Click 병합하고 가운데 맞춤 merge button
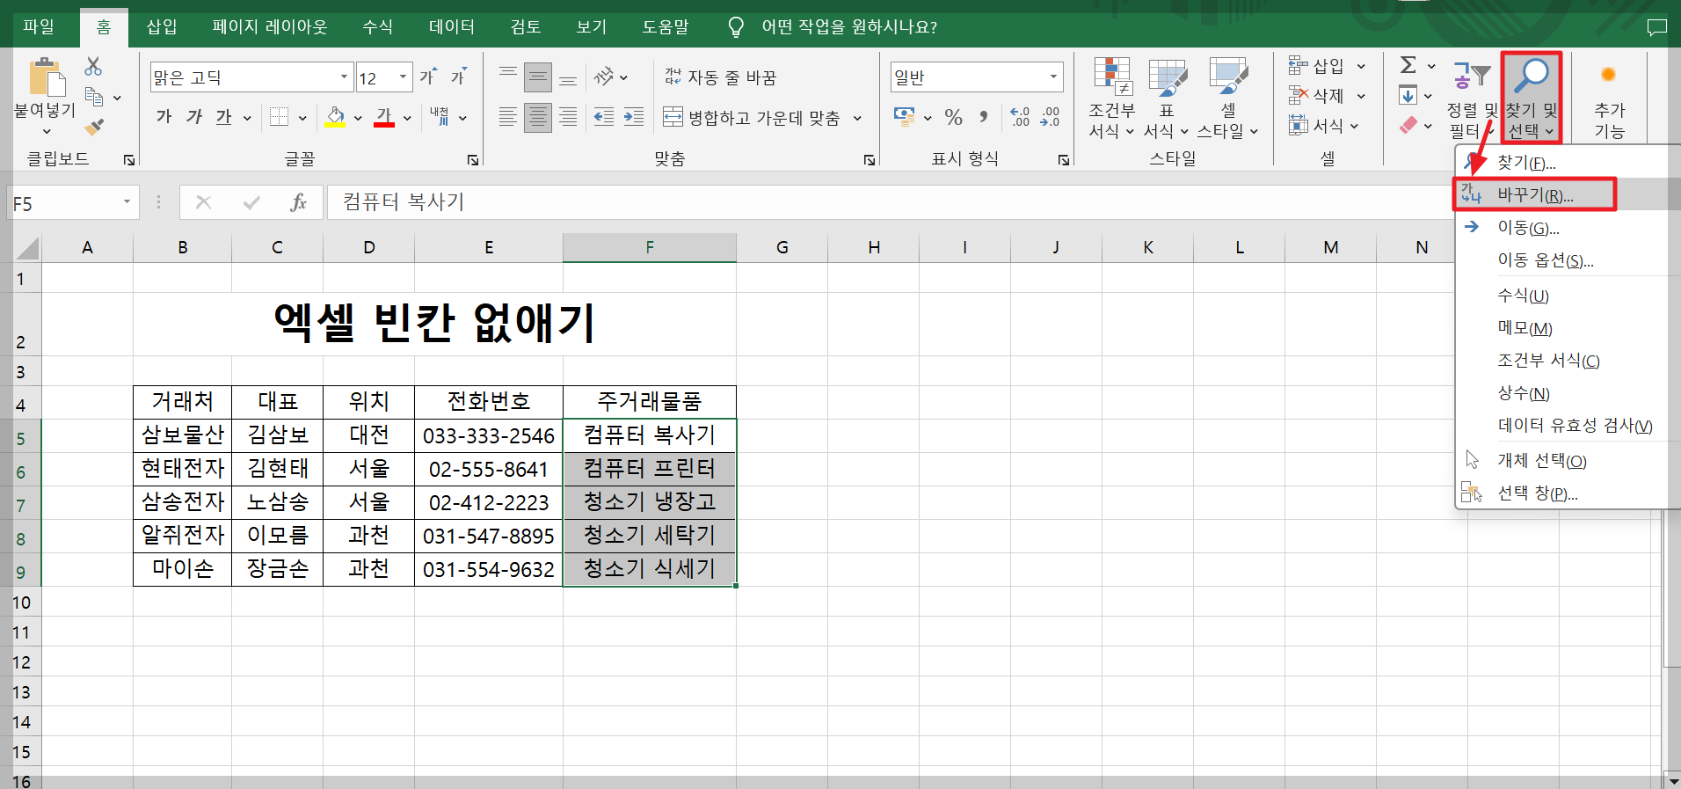Image resolution: width=1681 pixels, height=789 pixels. 752,117
